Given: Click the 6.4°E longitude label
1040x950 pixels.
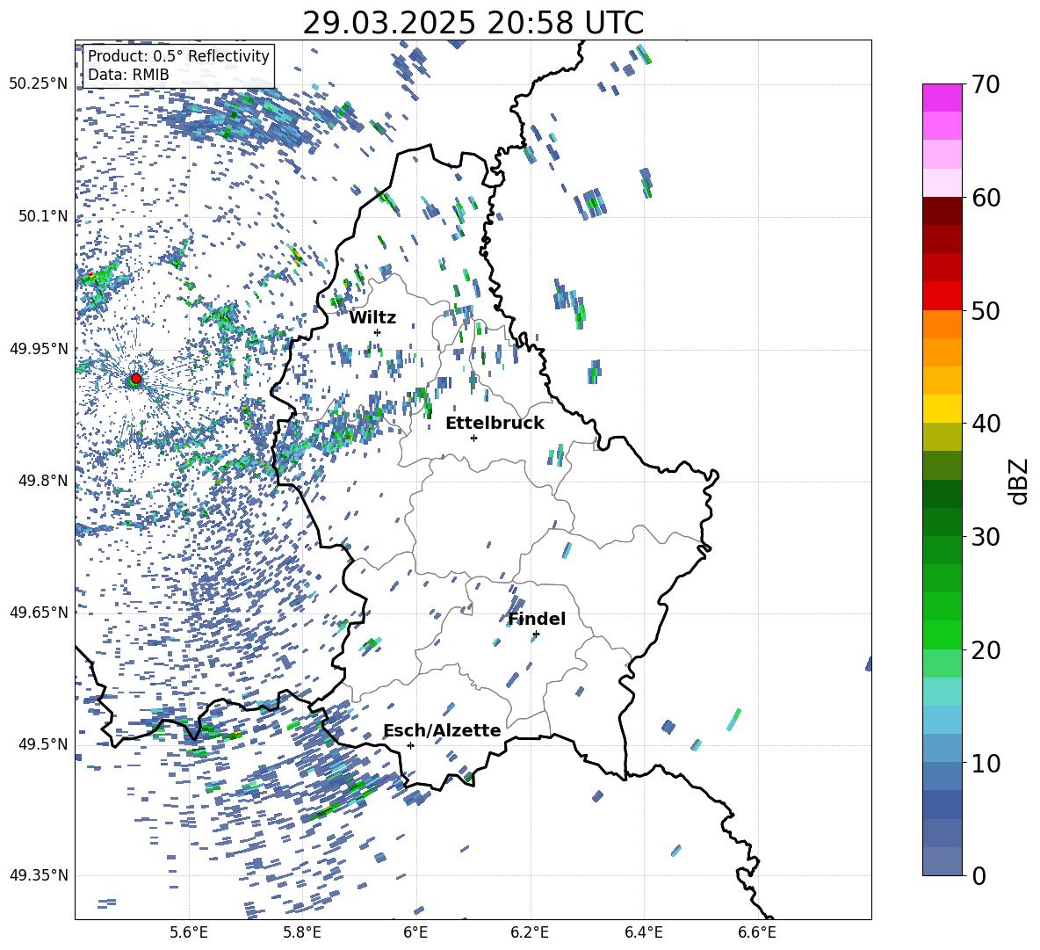Looking at the screenshot, I should 643,932.
